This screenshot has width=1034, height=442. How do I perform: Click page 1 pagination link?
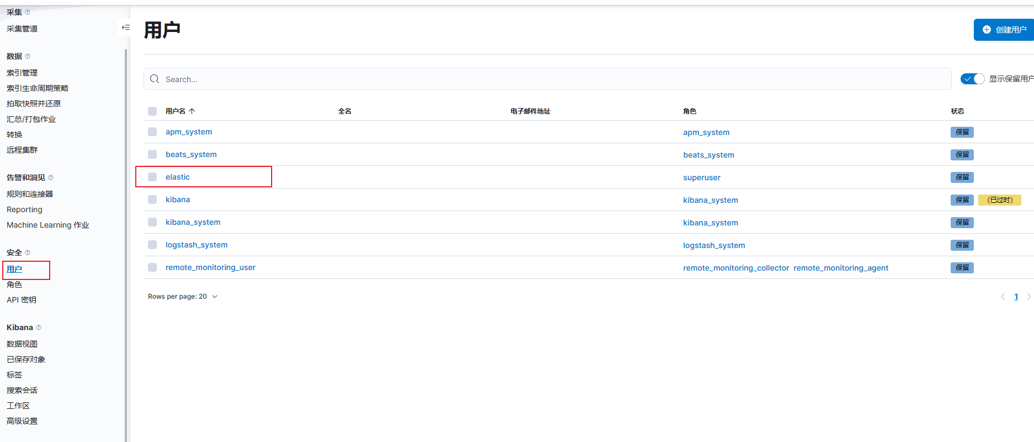1016,297
